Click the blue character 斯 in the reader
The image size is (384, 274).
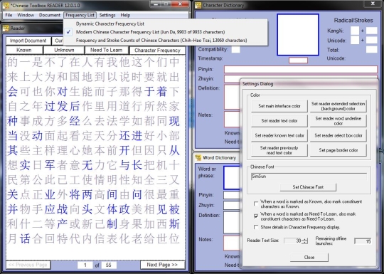click(x=174, y=224)
